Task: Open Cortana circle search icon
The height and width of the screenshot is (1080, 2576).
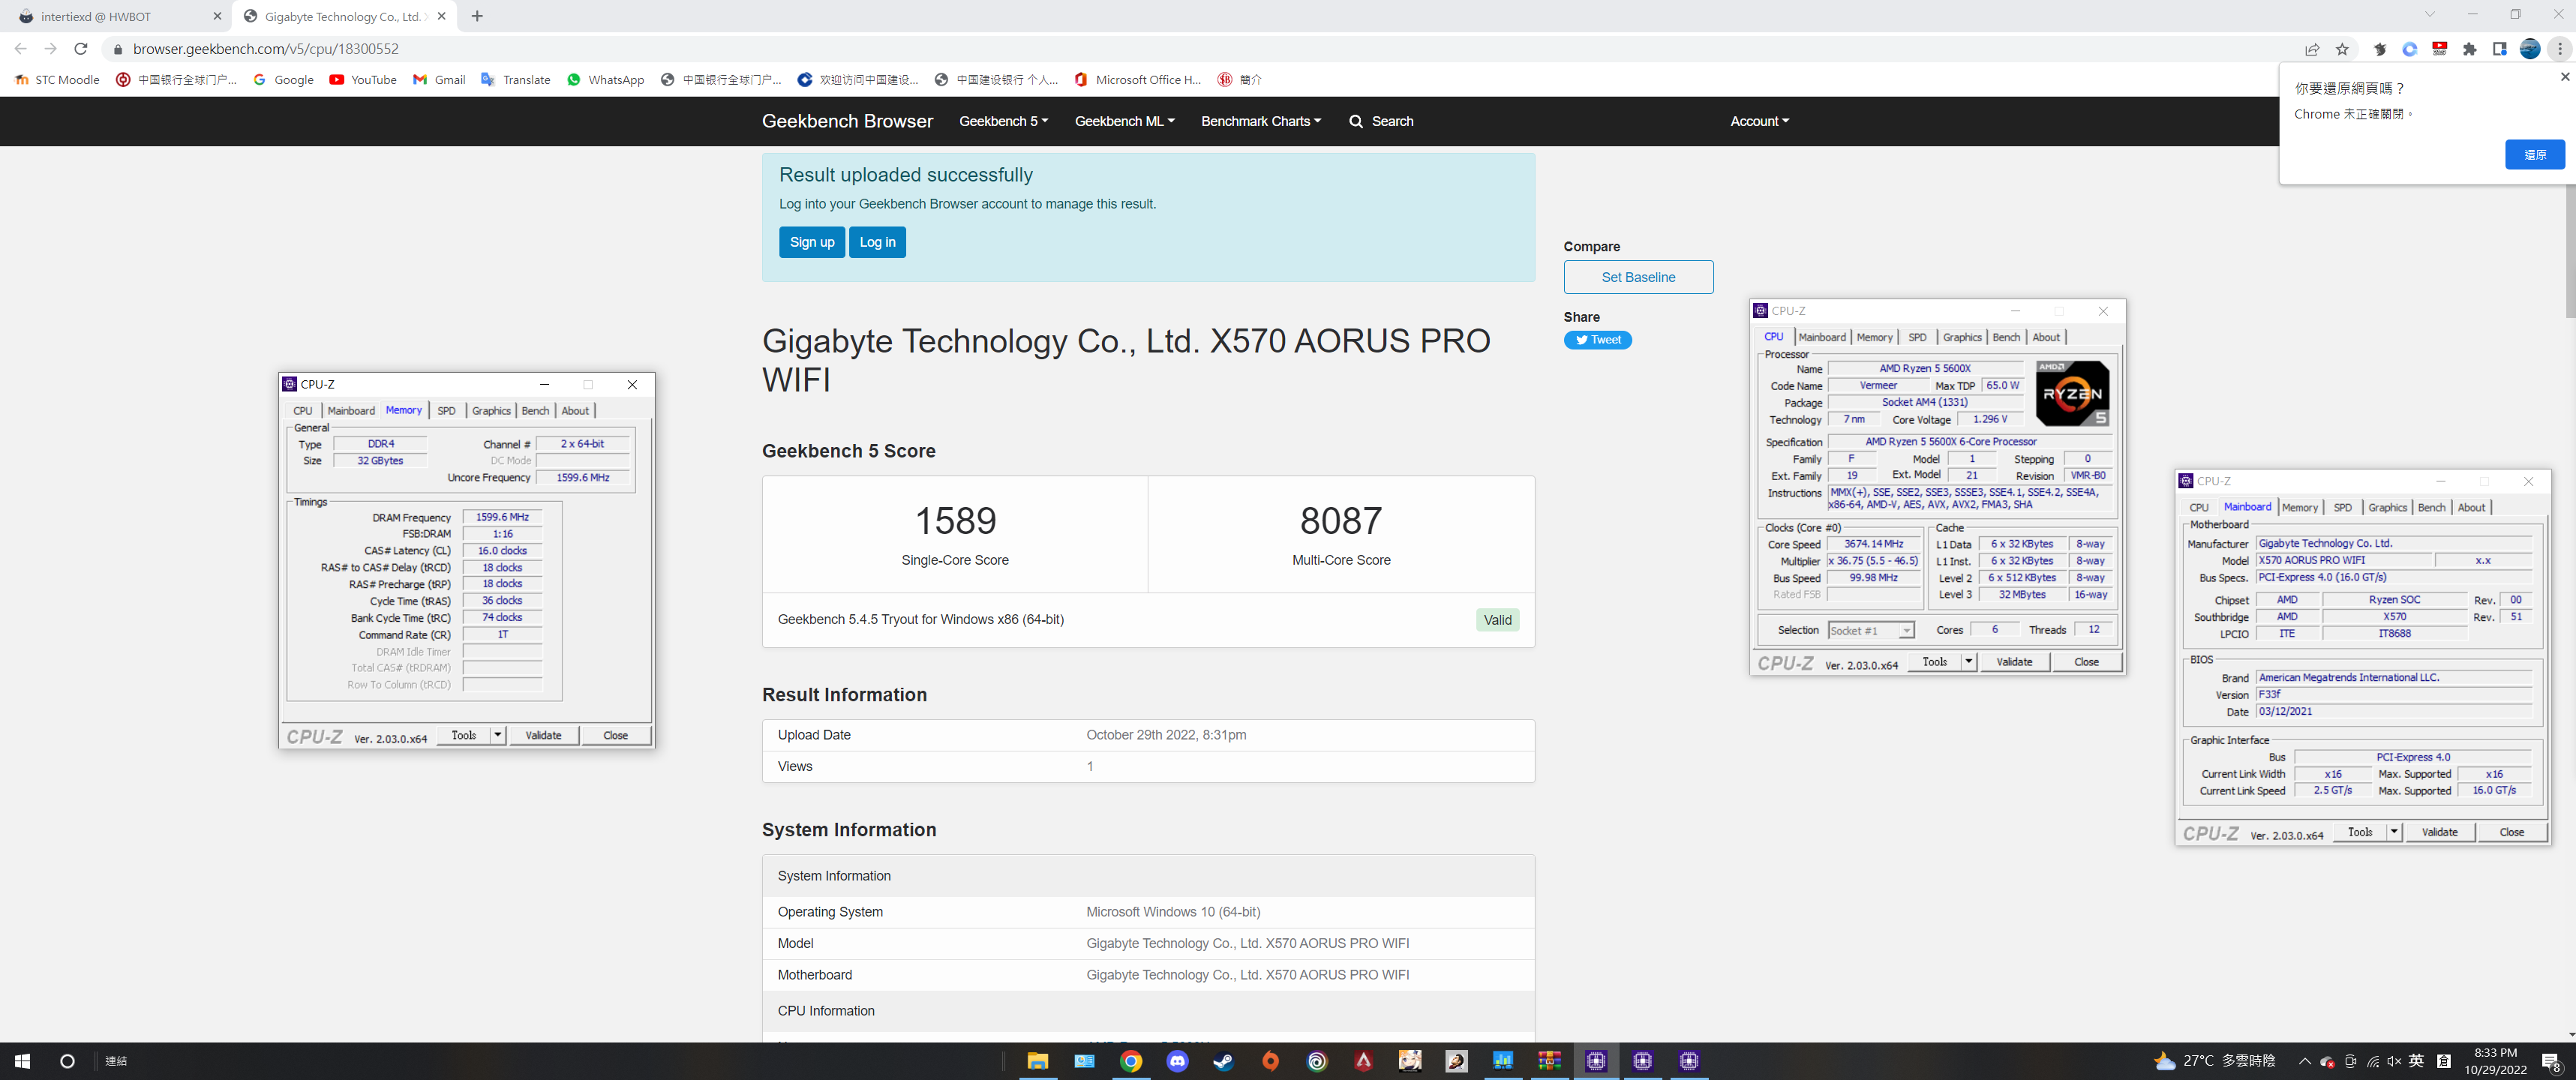Action: (67, 1061)
